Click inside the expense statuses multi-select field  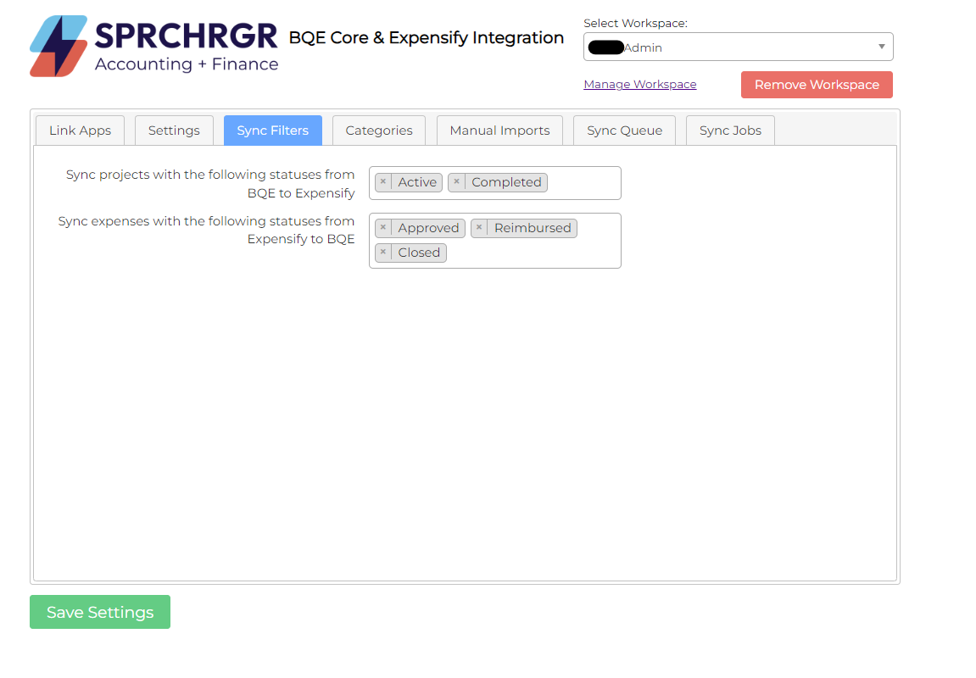click(x=495, y=241)
